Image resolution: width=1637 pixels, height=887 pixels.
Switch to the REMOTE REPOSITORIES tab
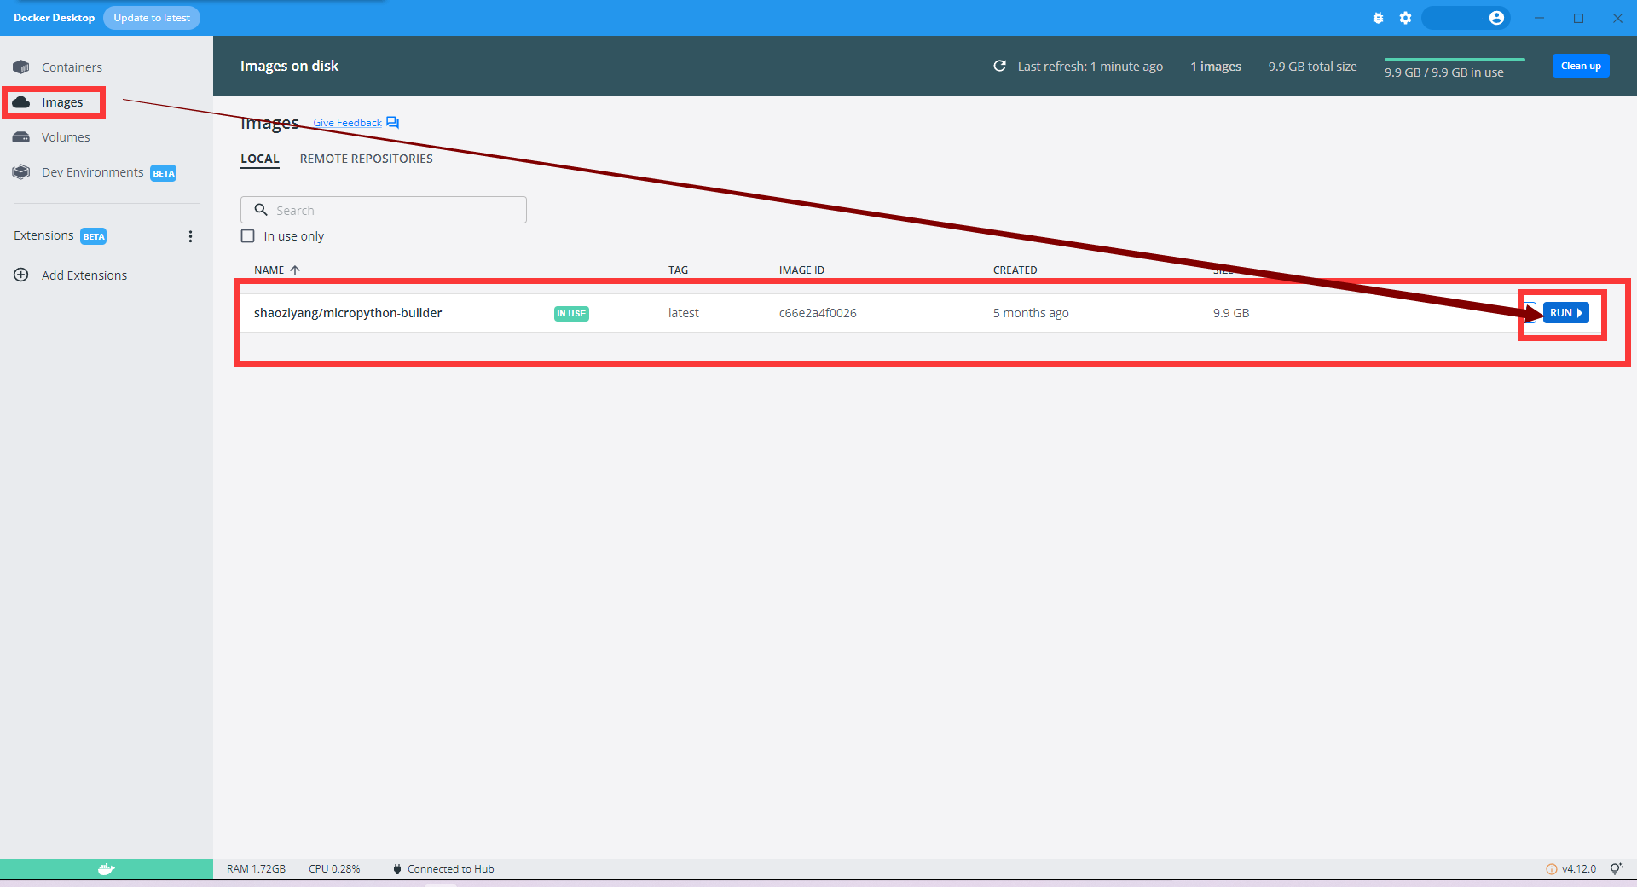tap(366, 159)
